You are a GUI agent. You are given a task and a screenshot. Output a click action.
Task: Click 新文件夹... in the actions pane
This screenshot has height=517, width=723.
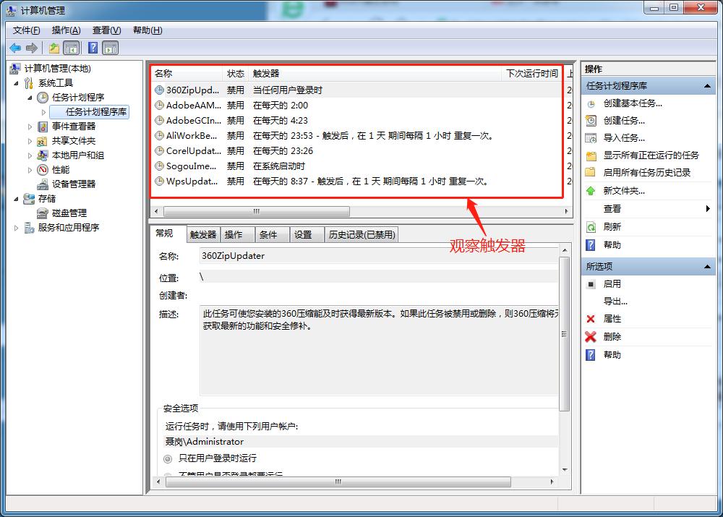(x=624, y=191)
